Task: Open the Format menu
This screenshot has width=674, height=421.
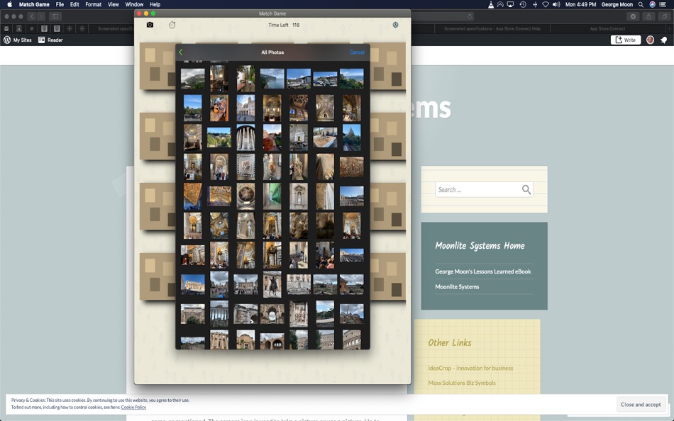Action: click(x=93, y=4)
